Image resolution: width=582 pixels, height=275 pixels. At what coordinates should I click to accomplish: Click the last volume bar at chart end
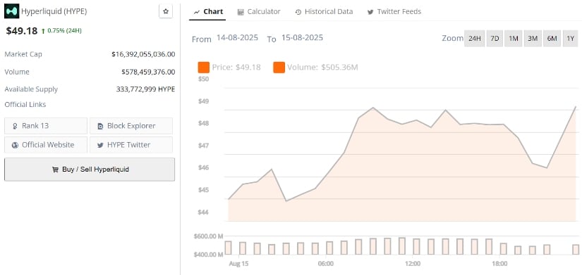pos(576,250)
